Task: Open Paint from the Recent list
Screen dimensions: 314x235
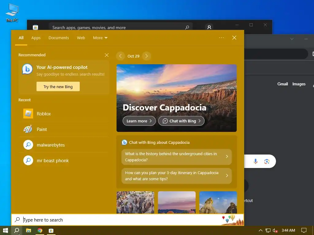Action: [x=64, y=129]
